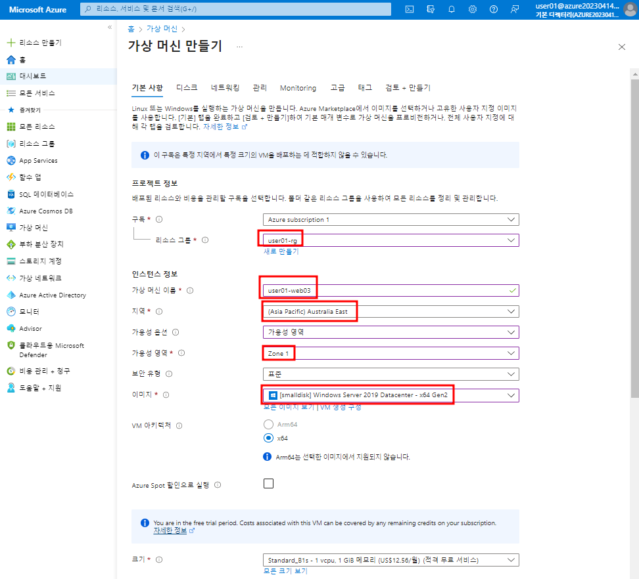Open Cloud Shell from top bar
Image resolution: width=639 pixels, height=579 pixels.
pos(410,9)
